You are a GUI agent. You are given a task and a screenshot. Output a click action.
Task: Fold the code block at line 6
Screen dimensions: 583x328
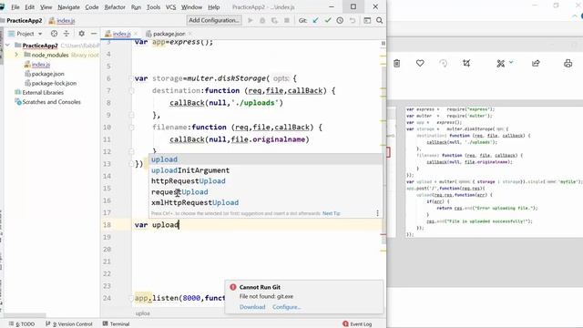click(131, 78)
